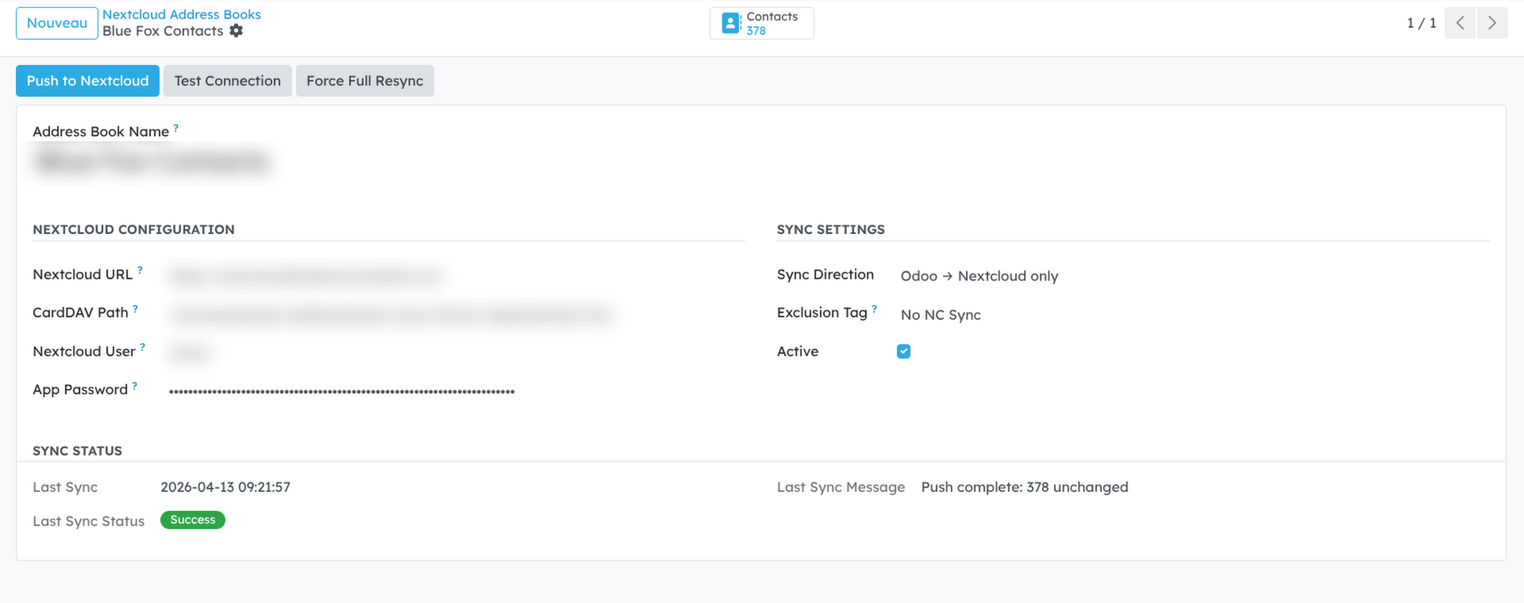The height and width of the screenshot is (603, 1524).
Task: Click Force Full Resync button
Action: tap(364, 81)
